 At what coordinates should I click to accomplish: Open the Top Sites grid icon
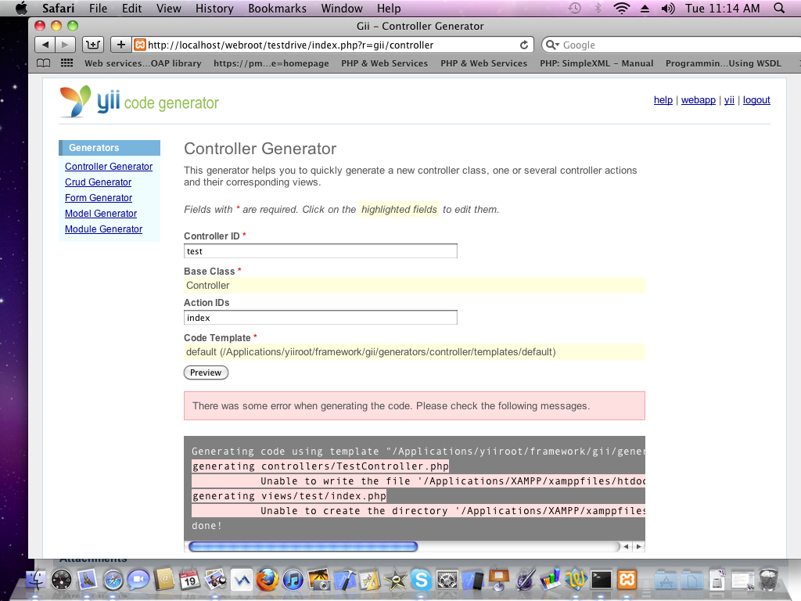click(x=66, y=63)
